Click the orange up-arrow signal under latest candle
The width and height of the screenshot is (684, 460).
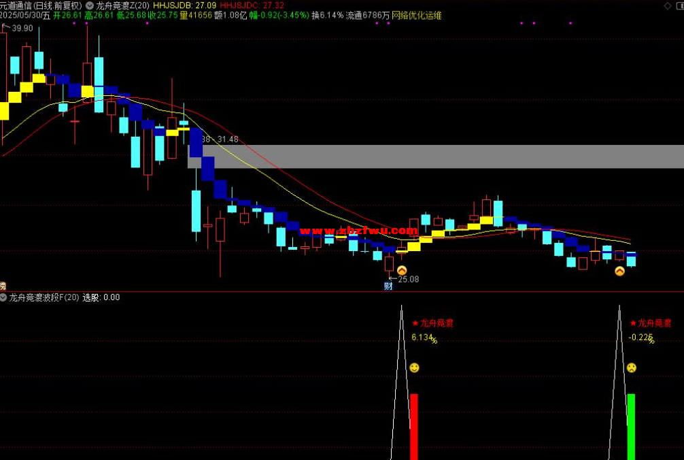pos(619,271)
